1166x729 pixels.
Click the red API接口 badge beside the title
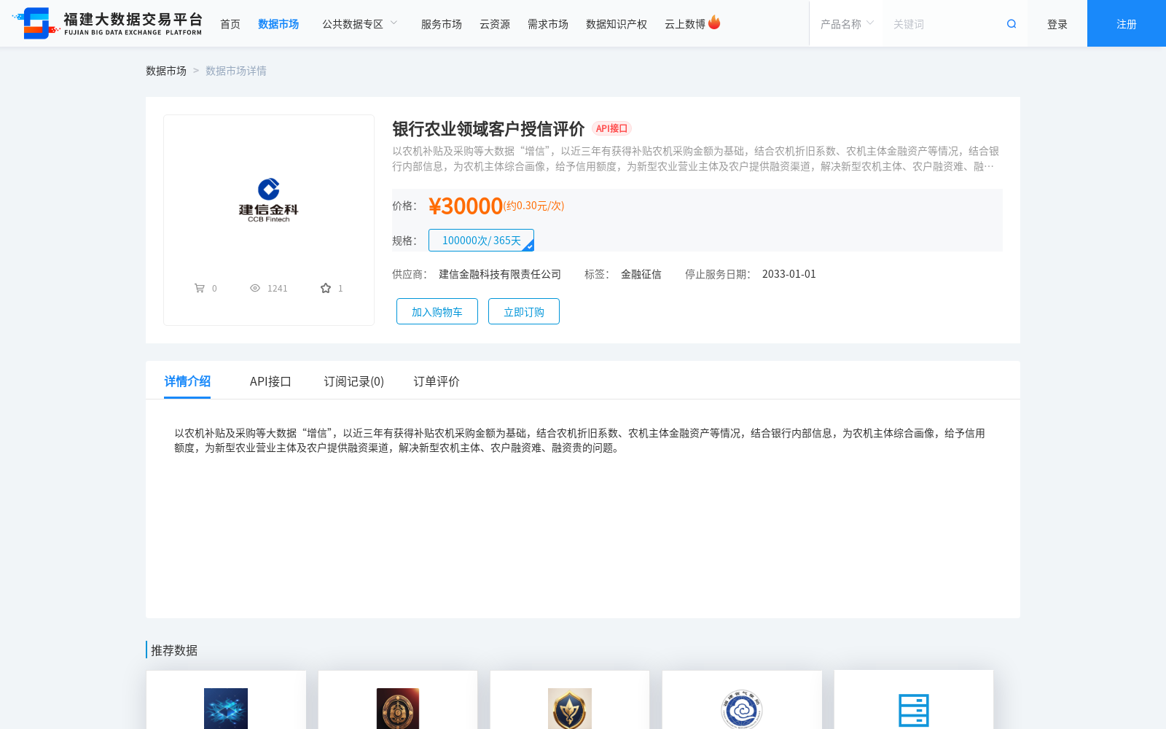tap(612, 128)
